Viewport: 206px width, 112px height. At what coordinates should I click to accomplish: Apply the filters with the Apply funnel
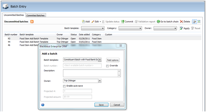click(185, 28)
